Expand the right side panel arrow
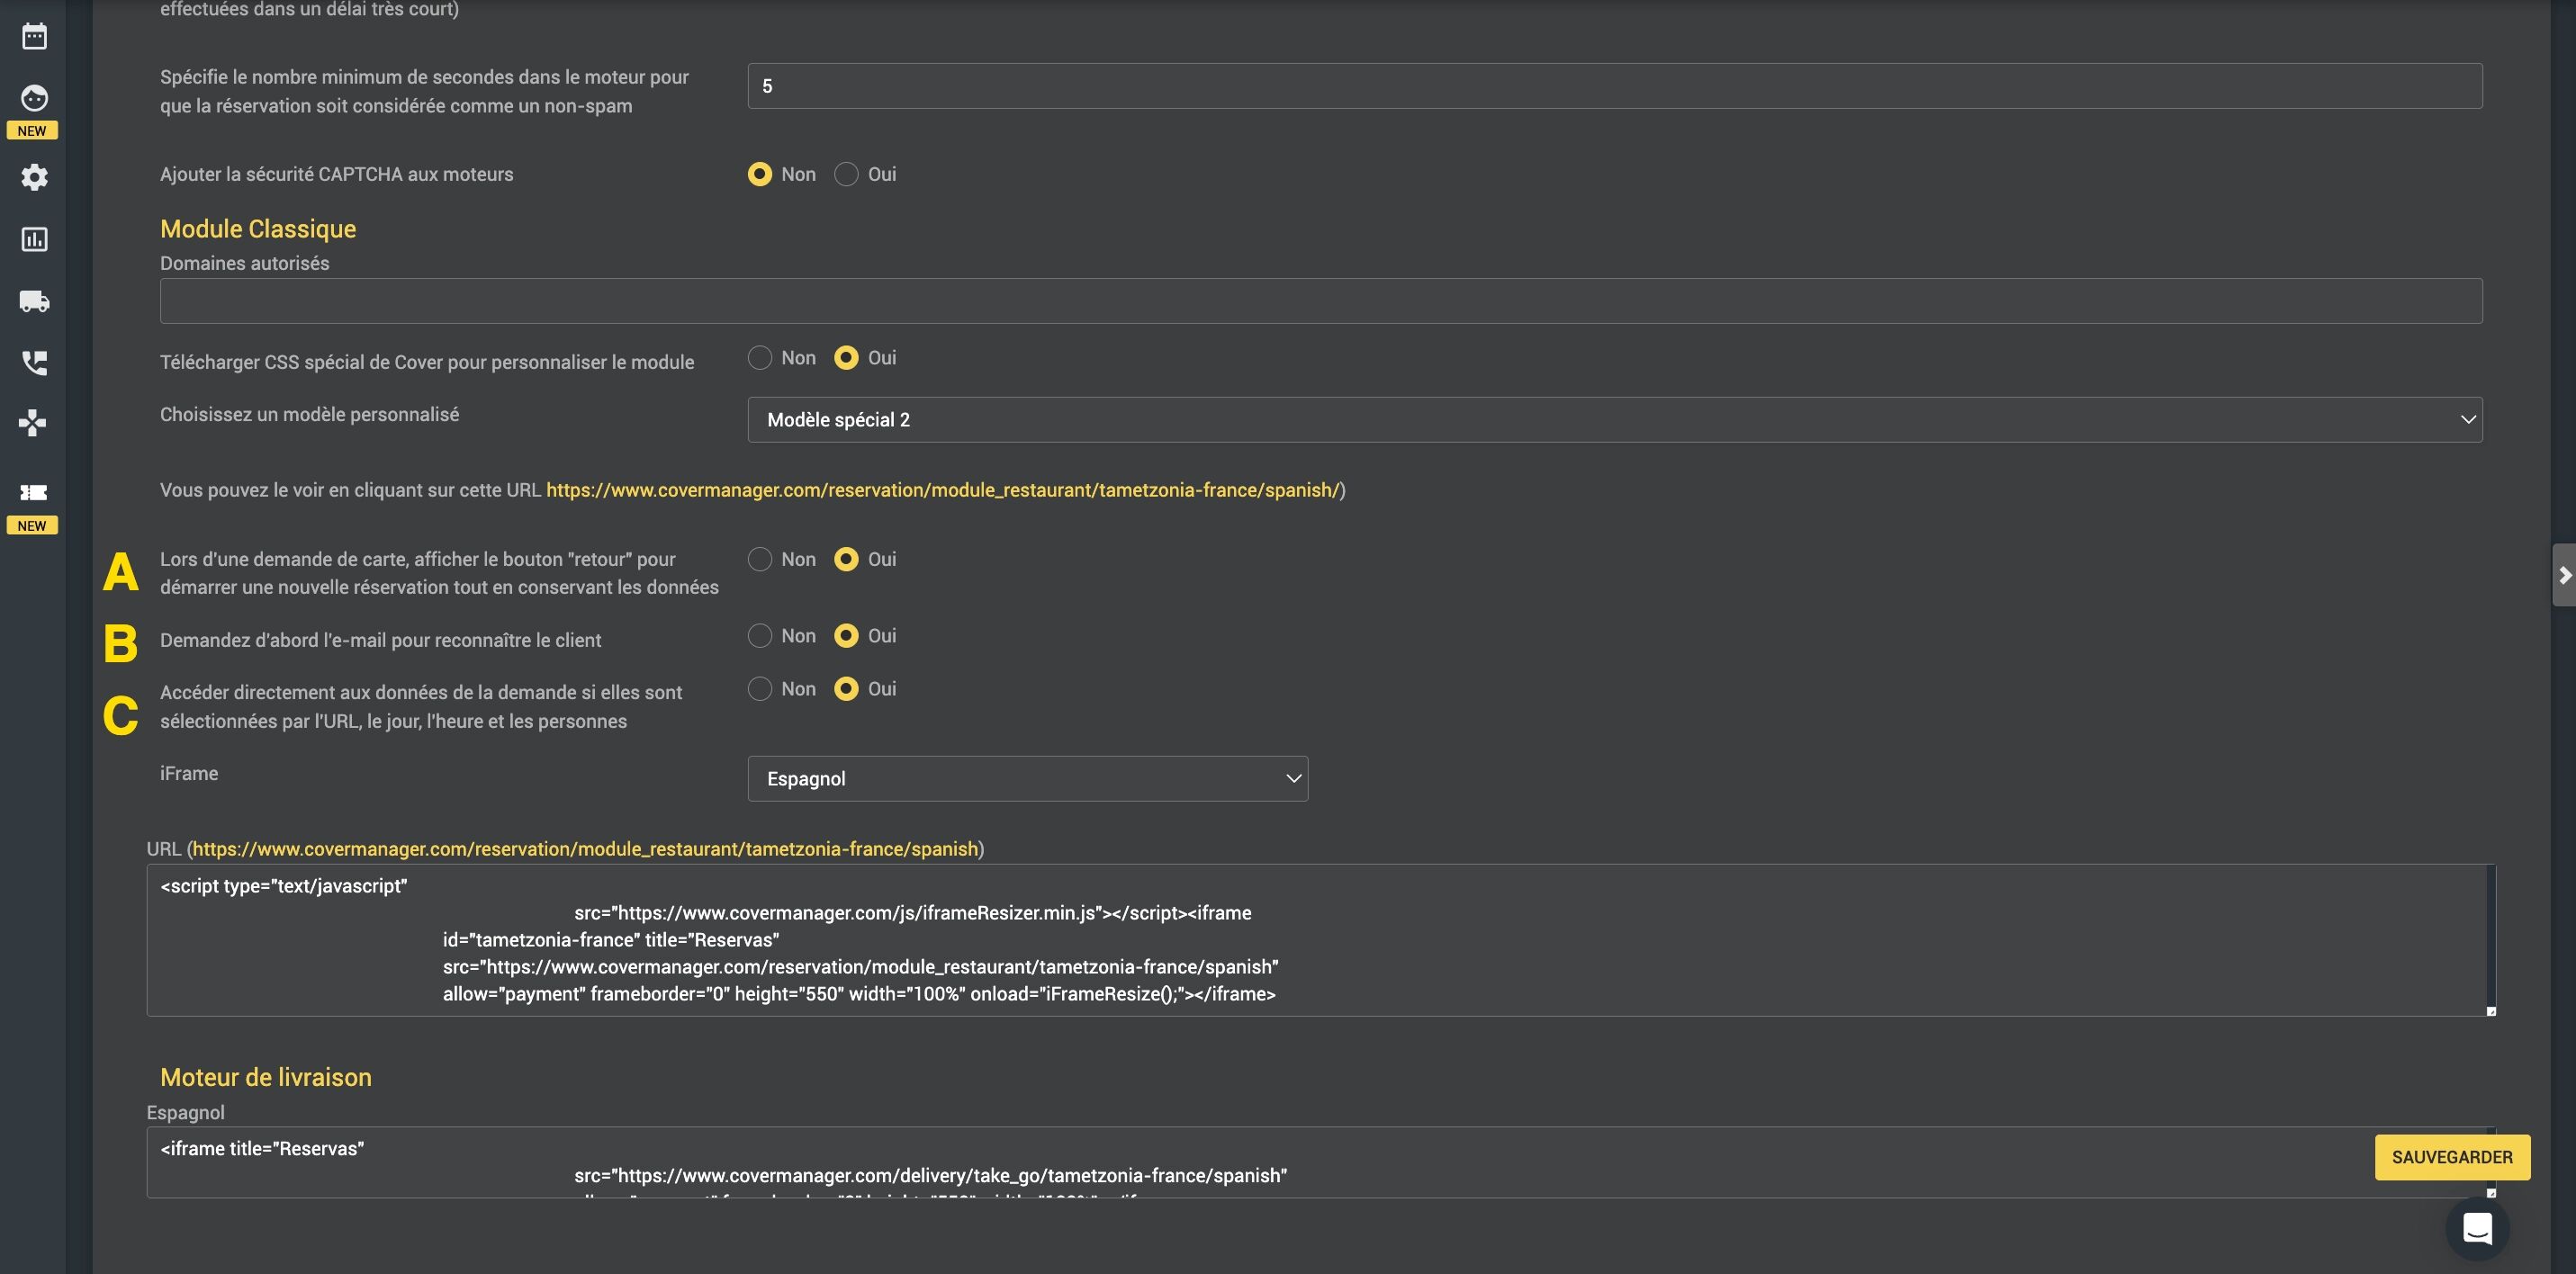This screenshot has width=2576, height=1274. point(2564,575)
